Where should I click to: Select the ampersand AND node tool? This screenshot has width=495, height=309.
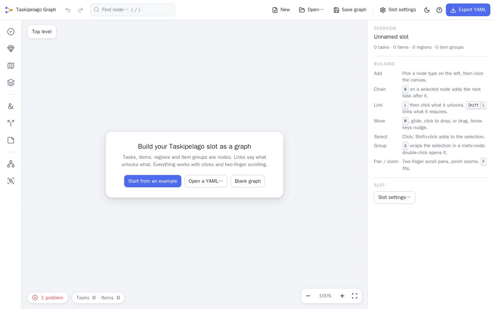click(x=11, y=106)
